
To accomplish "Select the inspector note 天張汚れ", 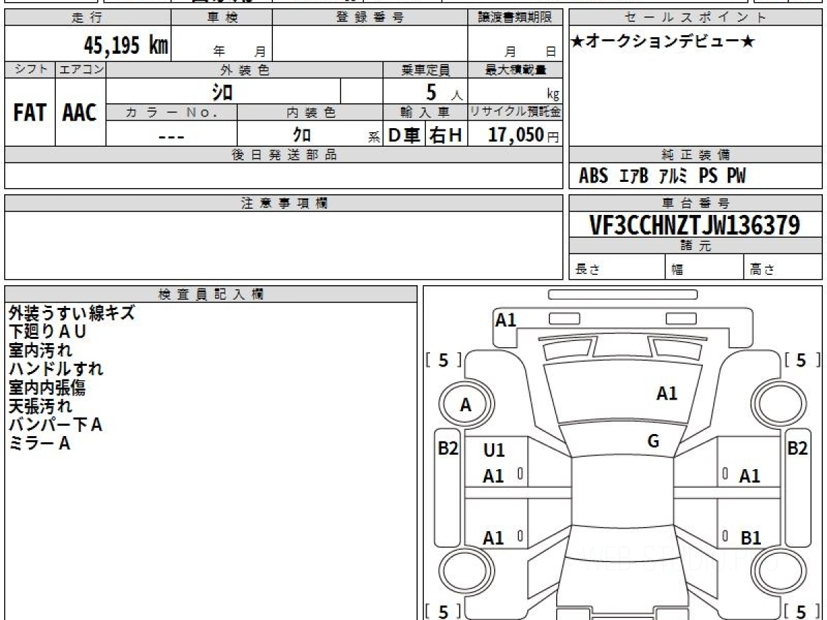I will [x=40, y=406].
